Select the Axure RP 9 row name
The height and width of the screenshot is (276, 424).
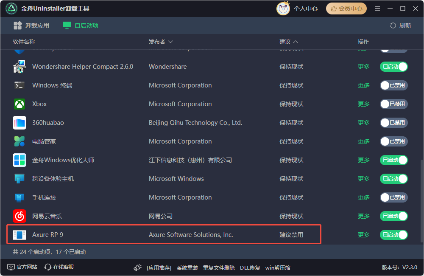click(x=47, y=235)
